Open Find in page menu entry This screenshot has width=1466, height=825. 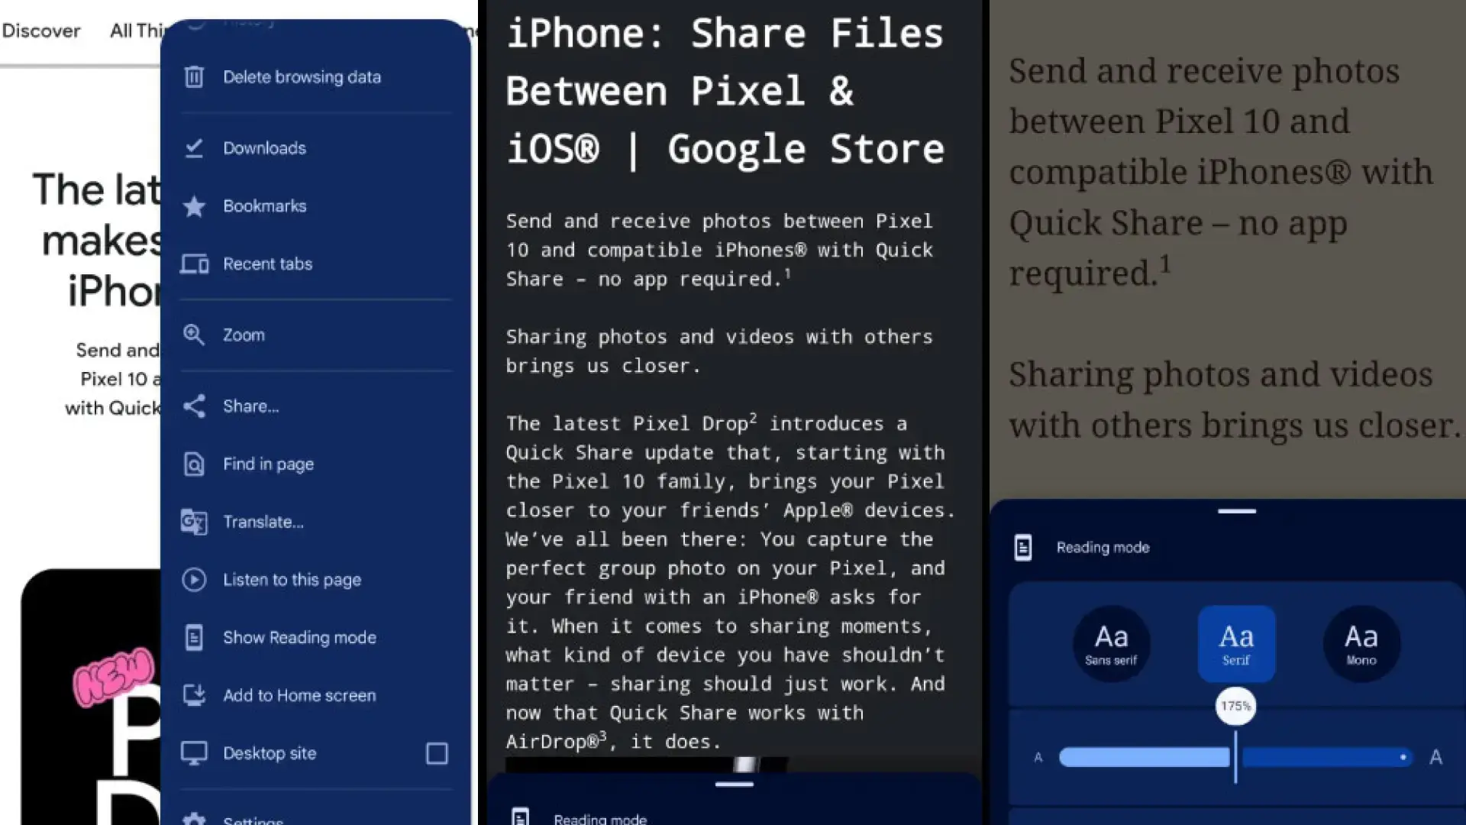coord(268,464)
